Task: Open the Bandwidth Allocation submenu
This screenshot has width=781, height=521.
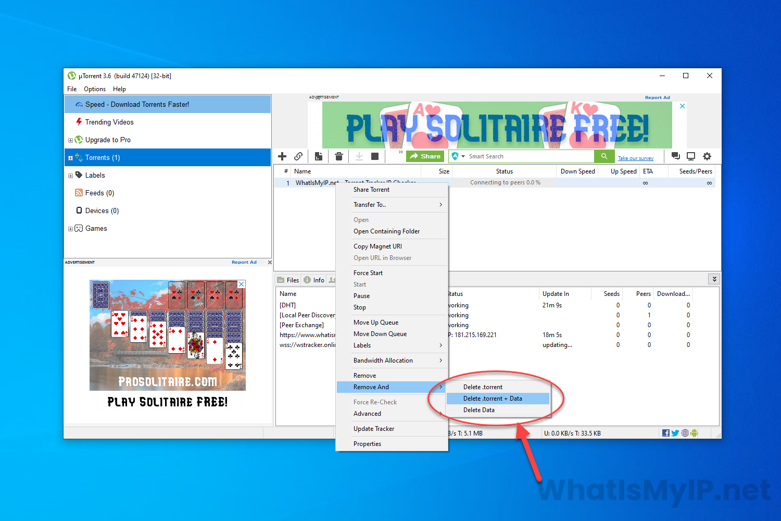Action: tap(392, 361)
